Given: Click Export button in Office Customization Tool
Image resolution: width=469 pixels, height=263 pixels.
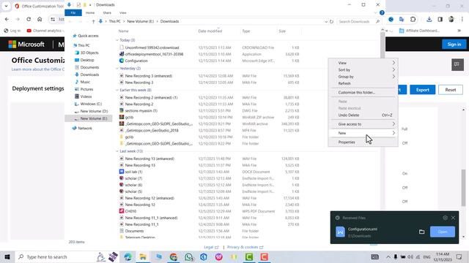Looking at the screenshot, I should pos(422,90).
